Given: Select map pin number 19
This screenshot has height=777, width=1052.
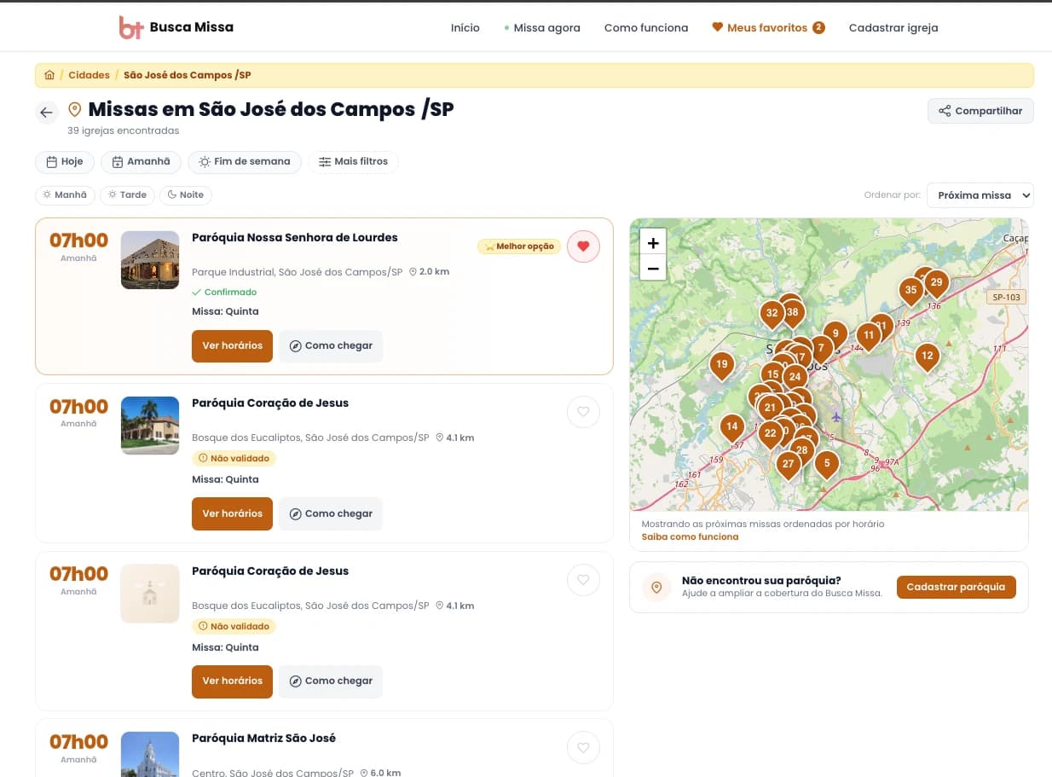Looking at the screenshot, I should pyautogui.click(x=722, y=364).
